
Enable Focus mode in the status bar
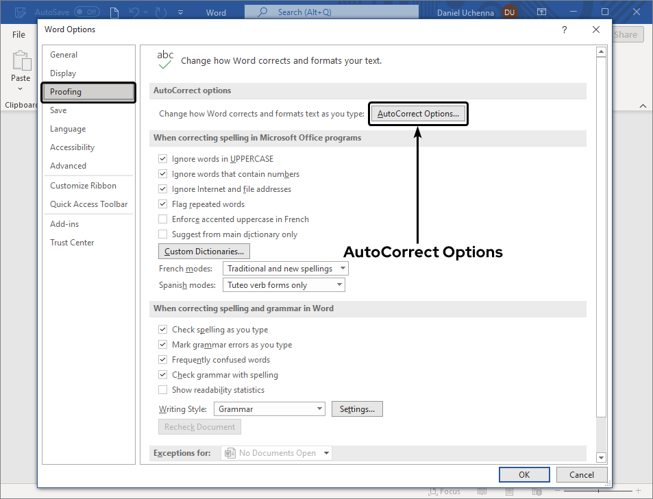(x=445, y=491)
